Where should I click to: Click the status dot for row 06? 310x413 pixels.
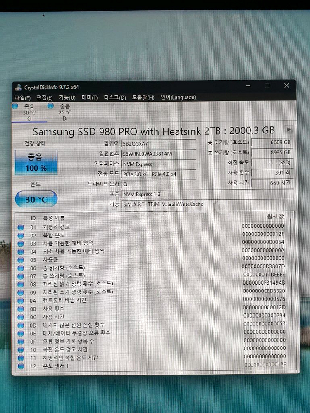(21, 268)
